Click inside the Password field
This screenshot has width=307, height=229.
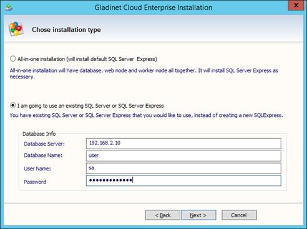coord(183,180)
